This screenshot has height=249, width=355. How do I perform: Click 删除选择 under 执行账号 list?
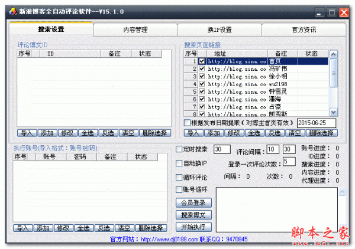(151, 228)
